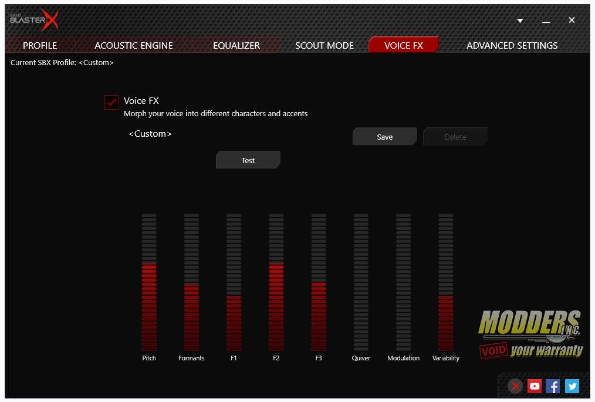Image resolution: width=595 pixels, height=402 pixels.
Task: Set the Quiver slider level
Action: pos(361,282)
